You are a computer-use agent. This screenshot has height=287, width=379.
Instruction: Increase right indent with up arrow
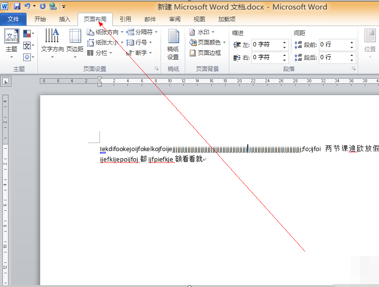click(285, 55)
